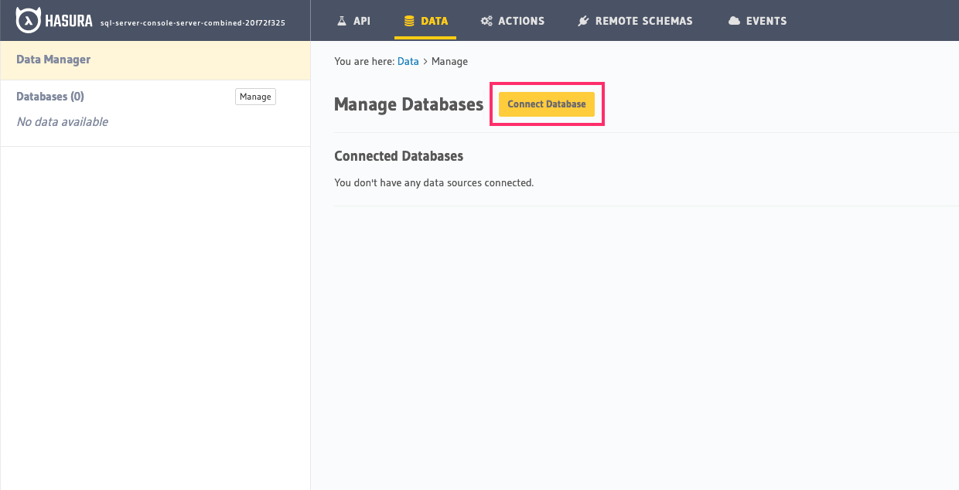
Task: Click the Manage button next to Databases
Action: (x=255, y=96)
